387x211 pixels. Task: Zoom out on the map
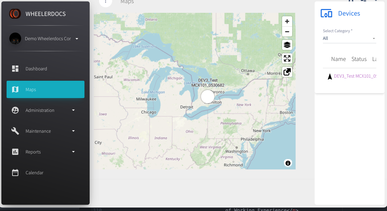coord(287,32)
